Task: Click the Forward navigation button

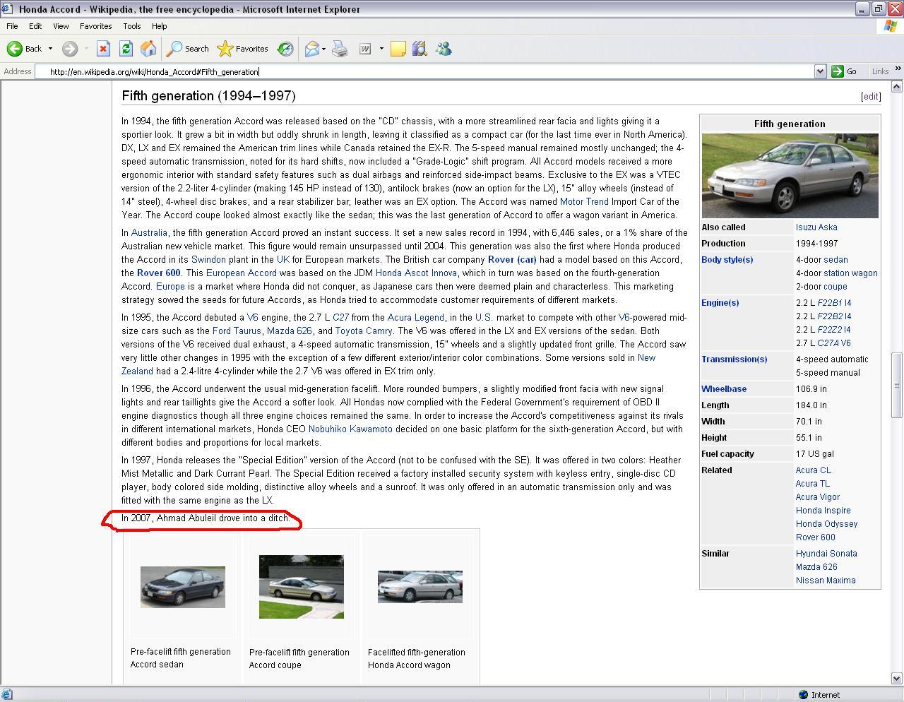Action: [x=69, y=49]
